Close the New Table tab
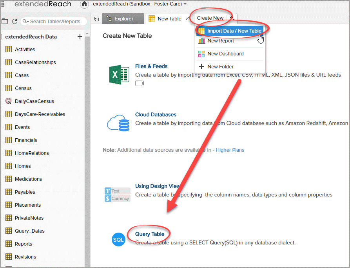 [187, 19]
